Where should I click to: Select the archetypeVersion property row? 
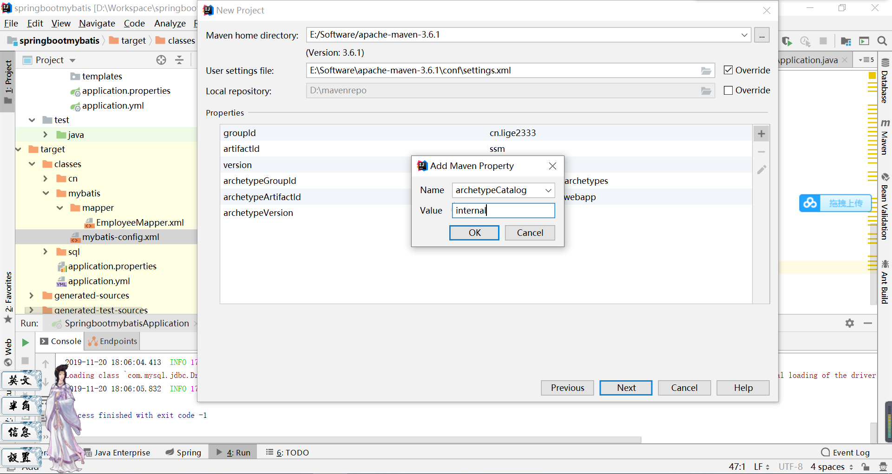[486, 213]
